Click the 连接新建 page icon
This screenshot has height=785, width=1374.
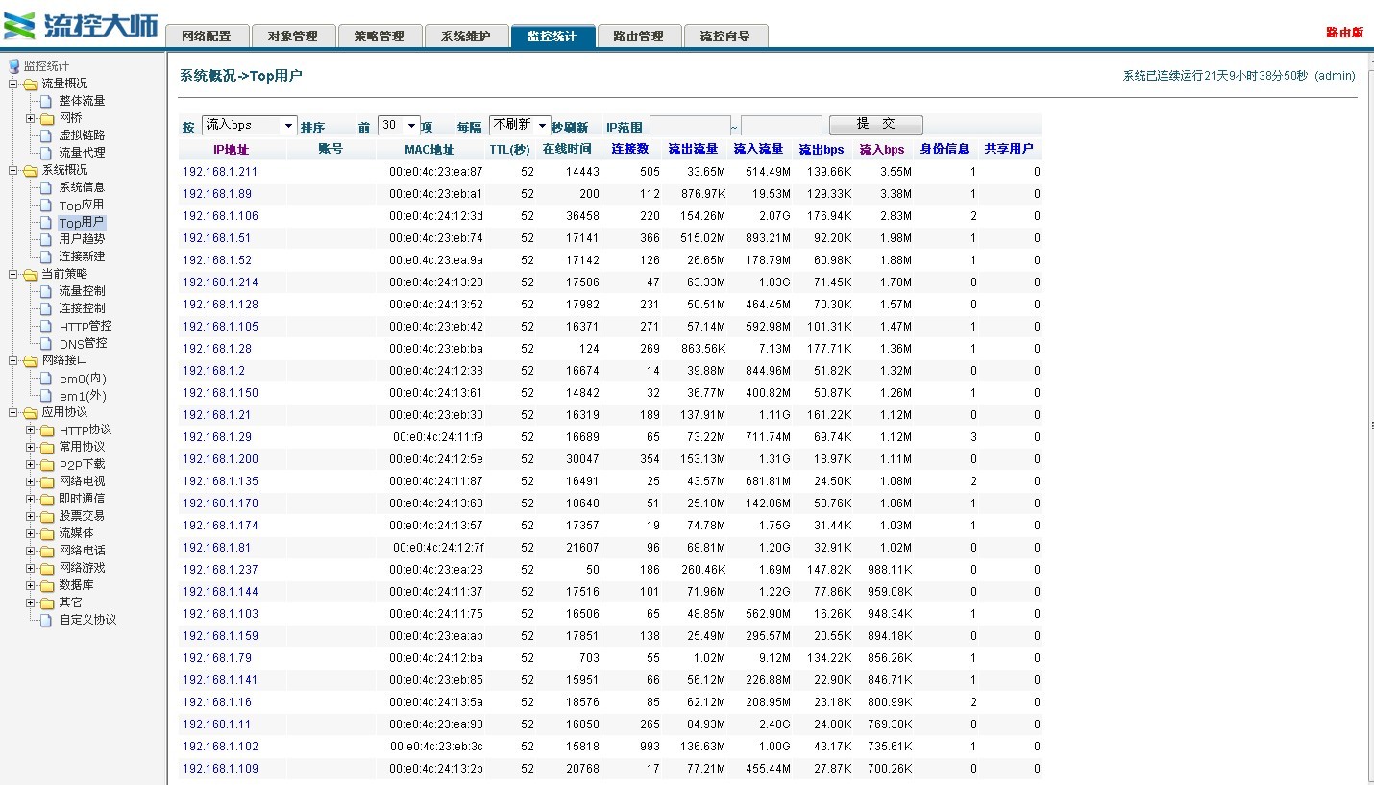46,257
